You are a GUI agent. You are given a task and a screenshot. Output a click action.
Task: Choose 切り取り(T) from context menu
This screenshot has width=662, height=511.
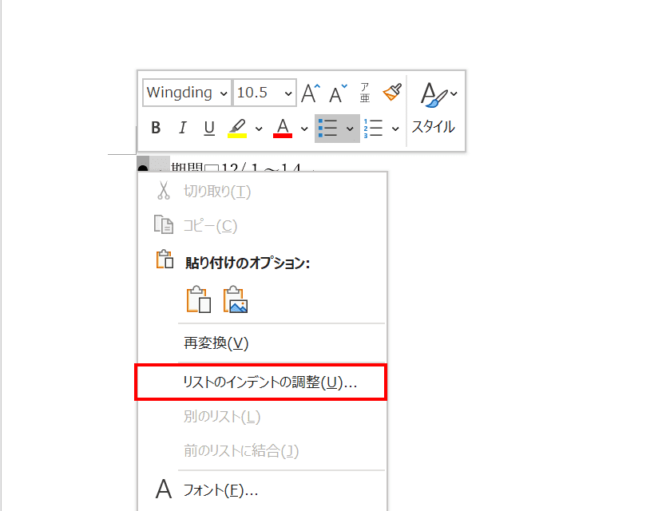pyautogui.click(x=263, y=191)
